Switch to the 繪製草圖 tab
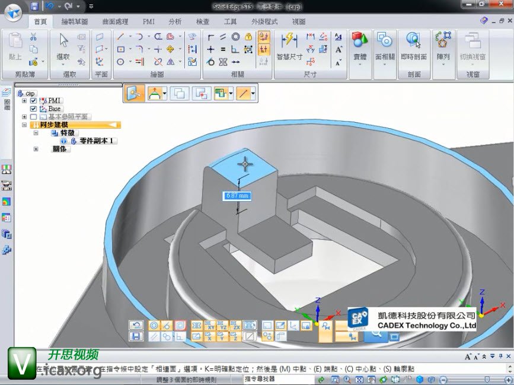 point(75,21)
